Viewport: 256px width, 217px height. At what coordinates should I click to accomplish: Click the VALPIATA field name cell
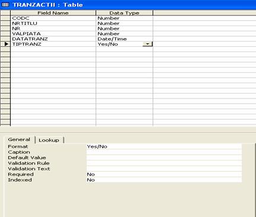(x=53, y=34)
